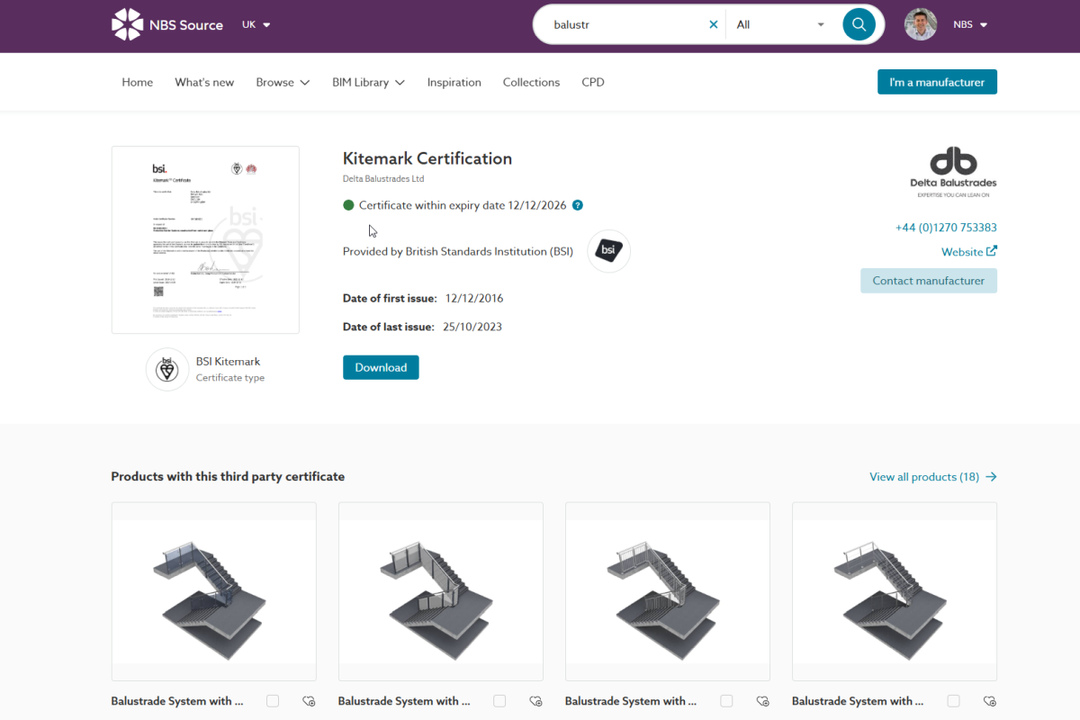The width and height of the screenshot is (1080, 720).
Task: Open the CPD section
Action: (593, 82)
